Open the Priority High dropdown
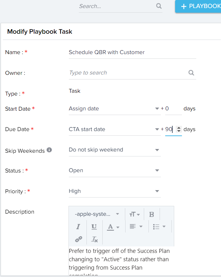The height and width of the screenshot is (277, 221). (115, 191)
